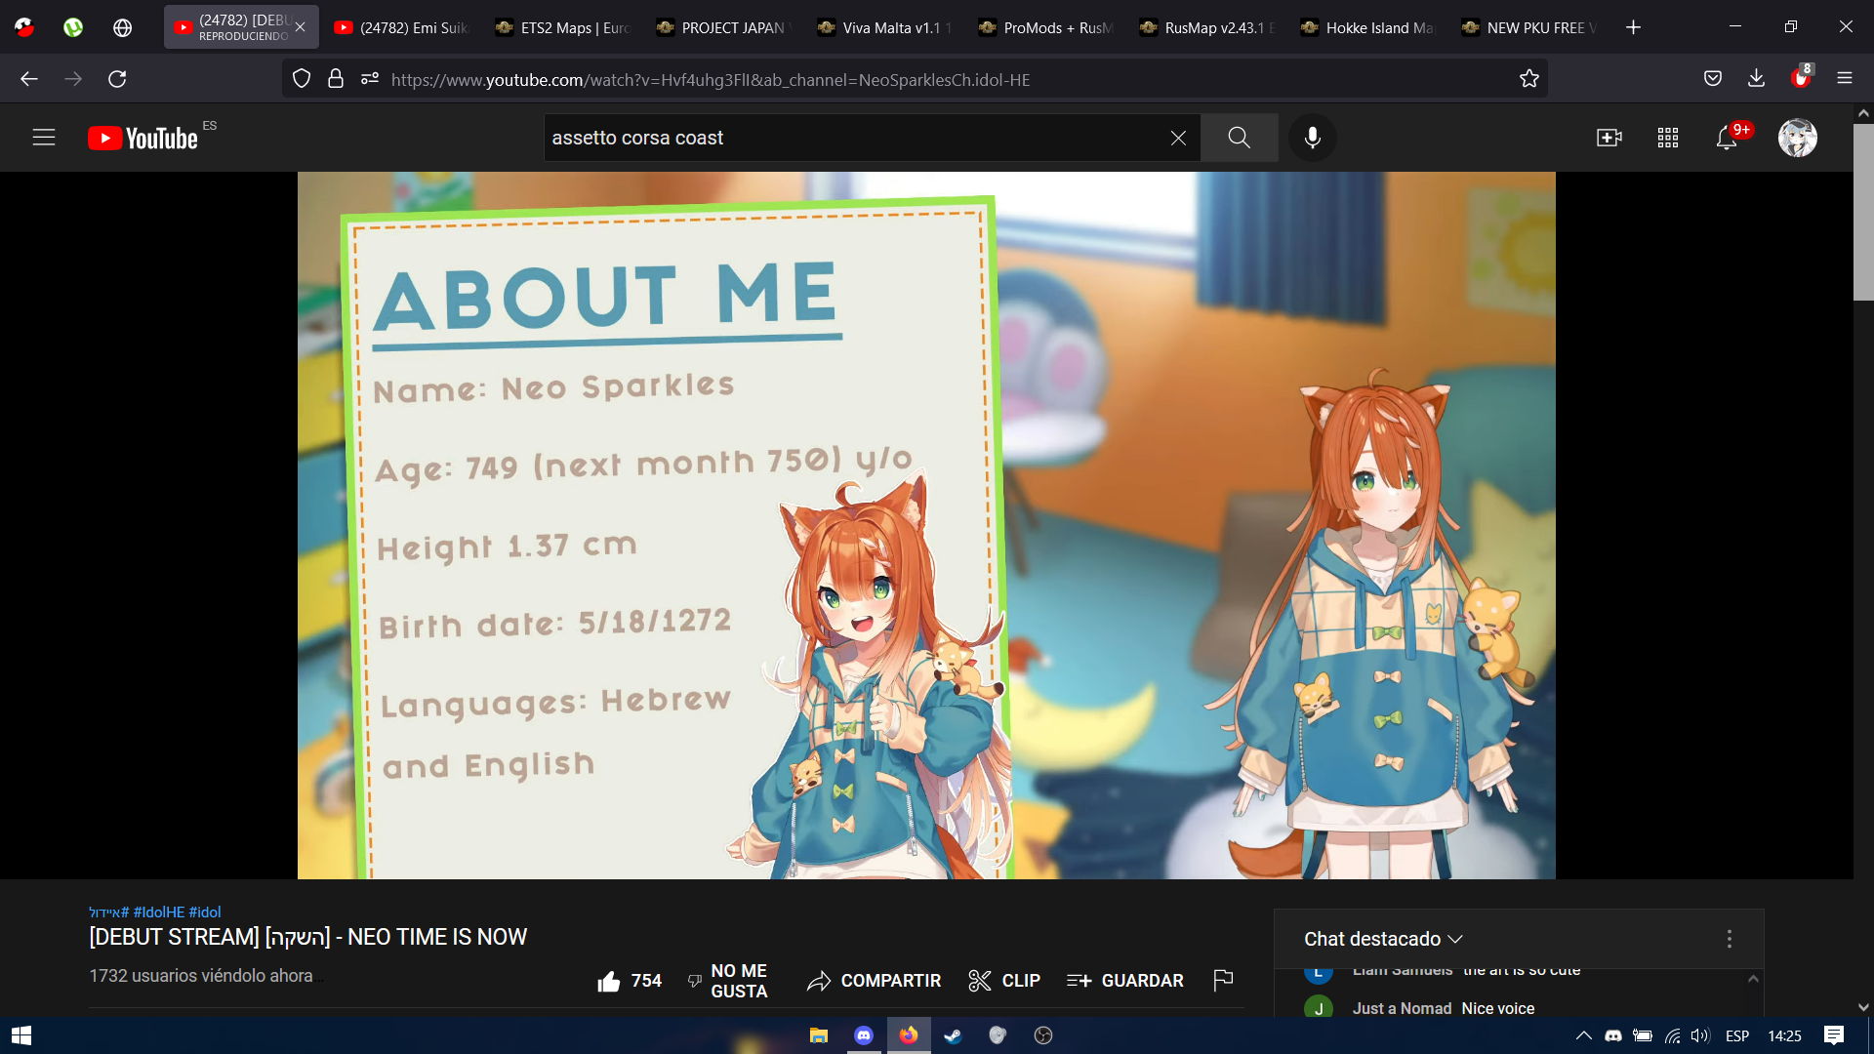
Task: Bookmark this page with the star
Action: coord(1528,79)
